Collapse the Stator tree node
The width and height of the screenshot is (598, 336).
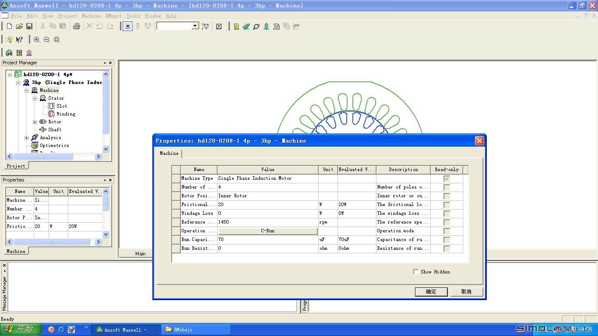pyautogui.click(x=35, y=98)
